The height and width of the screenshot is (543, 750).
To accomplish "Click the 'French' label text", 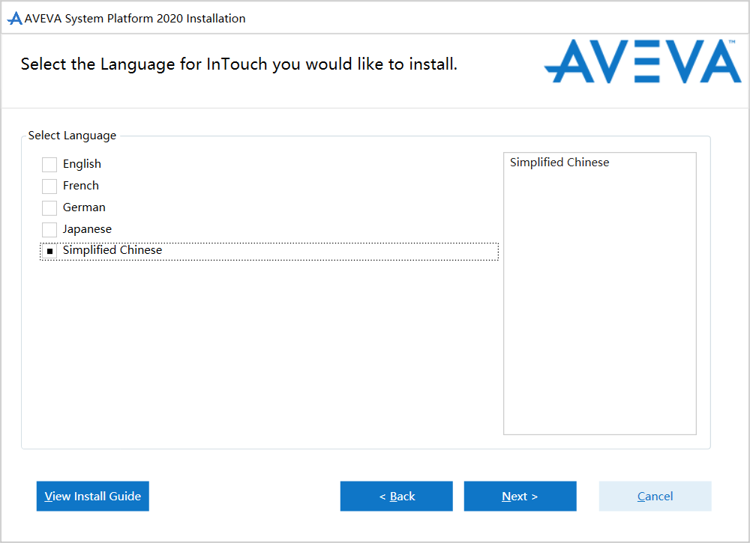I will [x=81, y=186].
